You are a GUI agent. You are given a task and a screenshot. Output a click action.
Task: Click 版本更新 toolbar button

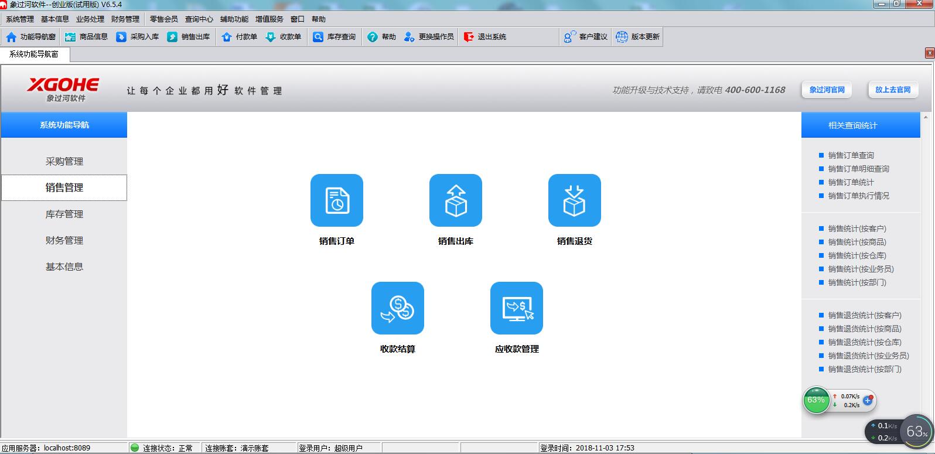pos(638,37)
